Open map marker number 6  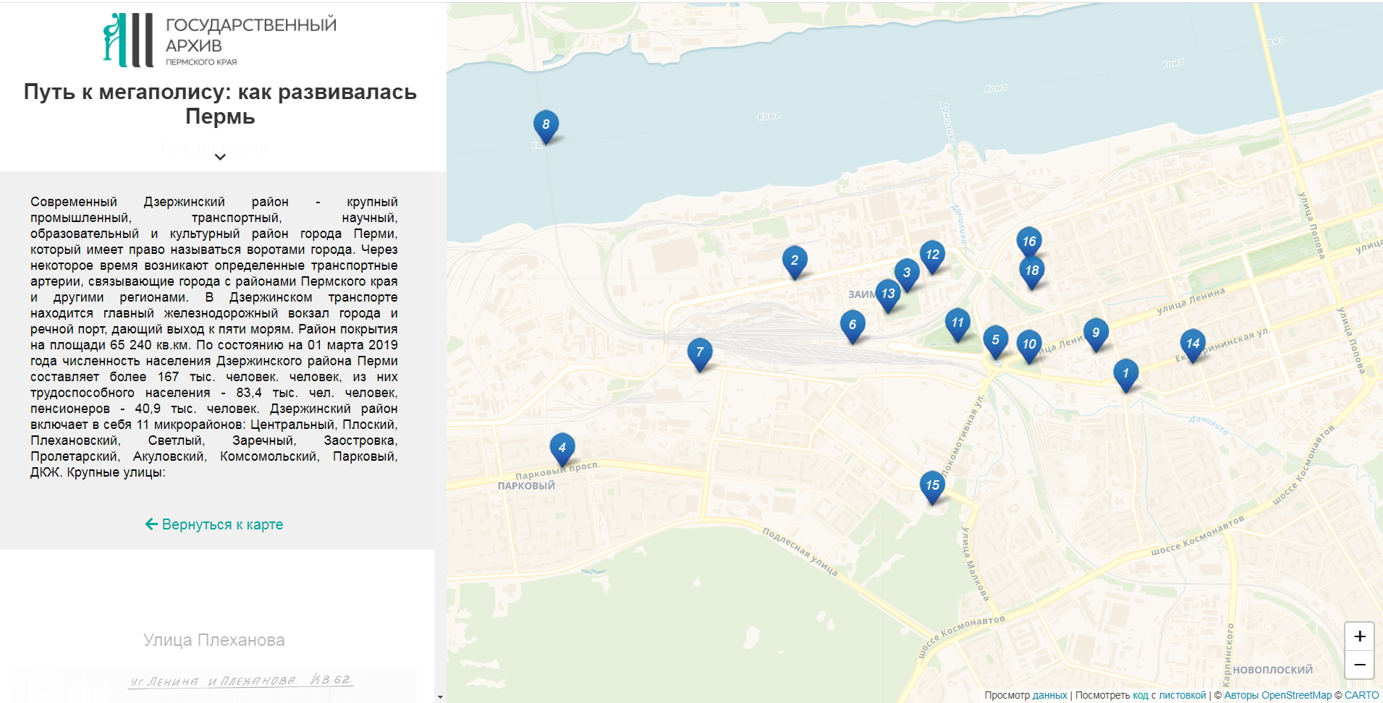click(x=852, y=325)
